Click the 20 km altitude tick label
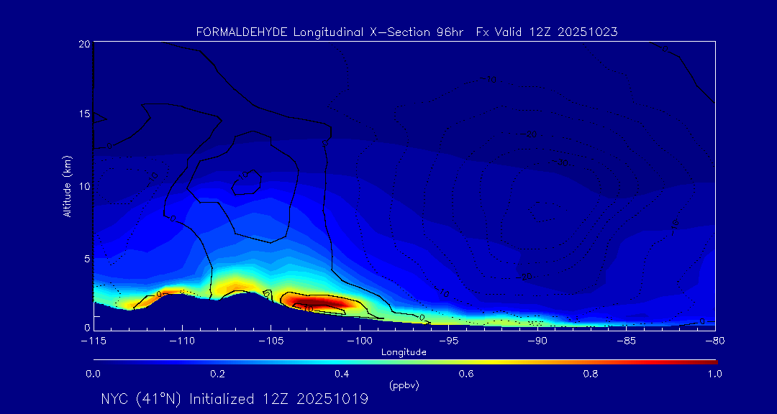Image resolution: width=777 pixels, height=414 pixels. [x=83, y=44]
